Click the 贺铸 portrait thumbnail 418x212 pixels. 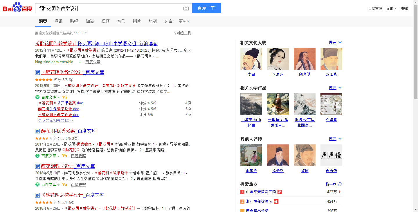(x=305, y=155)
